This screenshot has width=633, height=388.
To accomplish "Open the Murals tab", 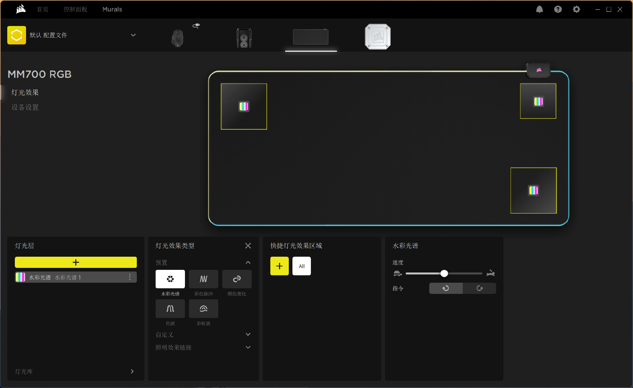I will point(112,9).
